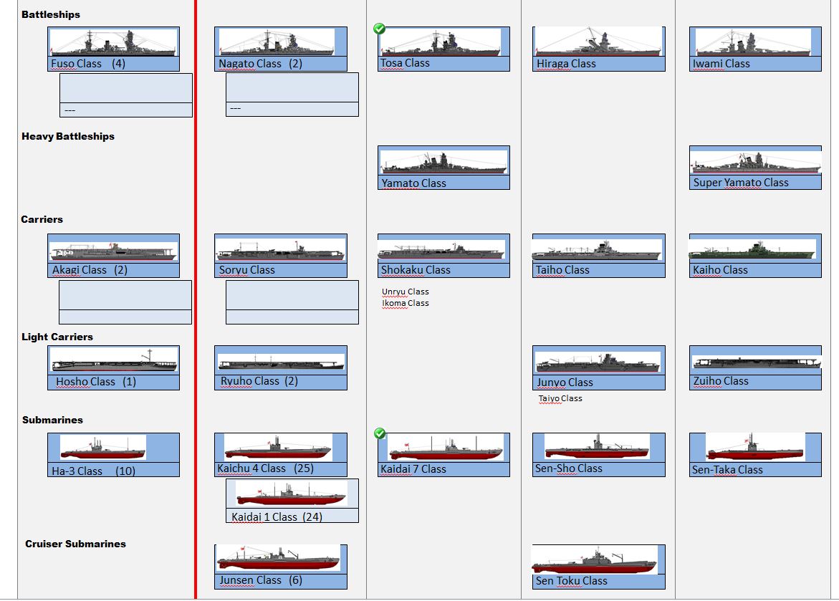Select the Kaiho Class carrier image
Image resolution: width=839 pixels, height=601 pixels.
pyautogui.click(x=752, y=249)
